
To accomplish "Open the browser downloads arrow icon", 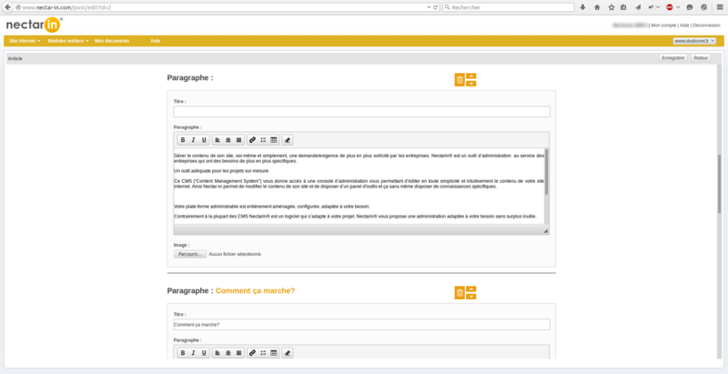I will (x=583, y=7).
